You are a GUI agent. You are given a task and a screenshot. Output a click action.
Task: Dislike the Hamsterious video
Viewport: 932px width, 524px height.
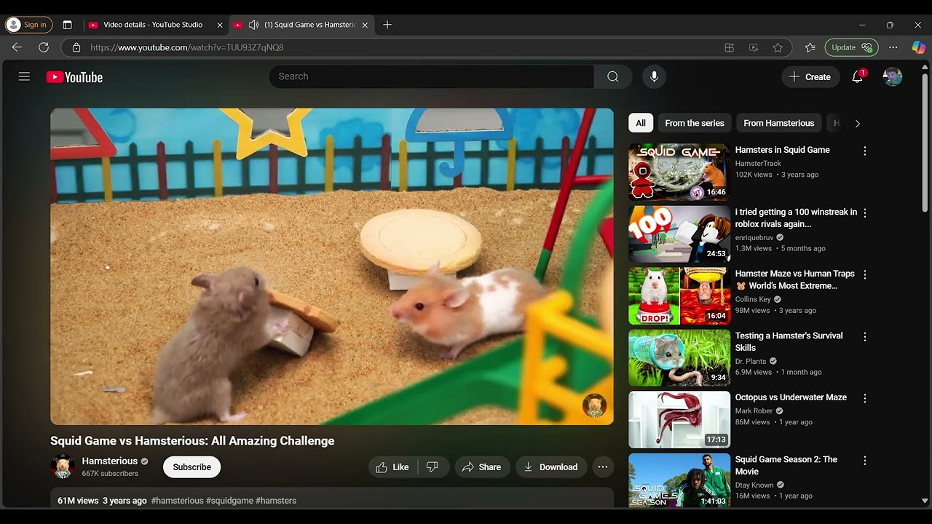(432, 467)
